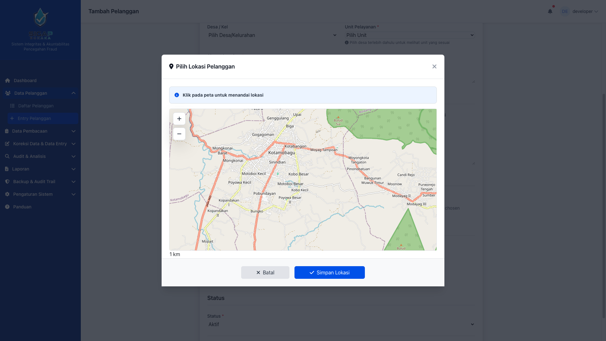Open the Daftar Pelanggan menu item
The height and width of the screenshot is (341, 606).
[36, 106]
